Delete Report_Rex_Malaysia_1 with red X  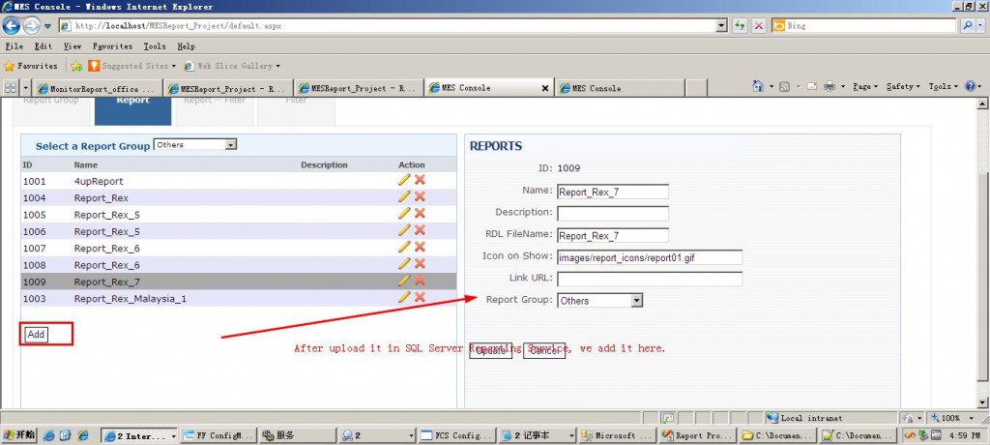point(420,297)
